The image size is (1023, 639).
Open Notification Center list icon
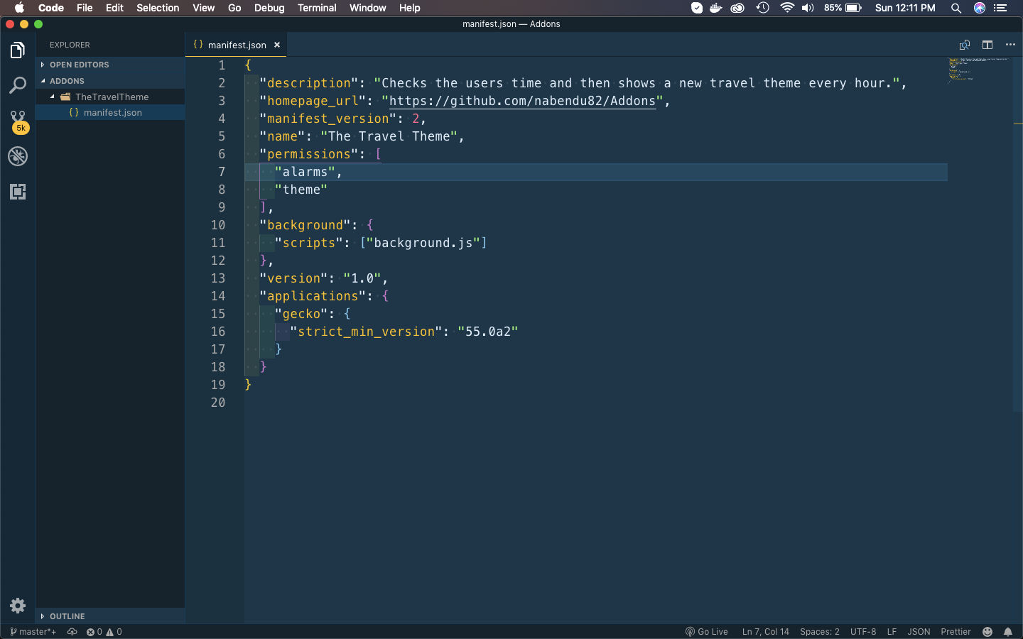[1000, 8]
